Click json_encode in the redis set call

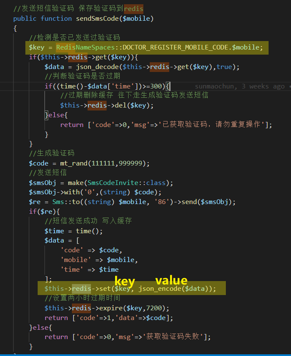pos(160,289)
